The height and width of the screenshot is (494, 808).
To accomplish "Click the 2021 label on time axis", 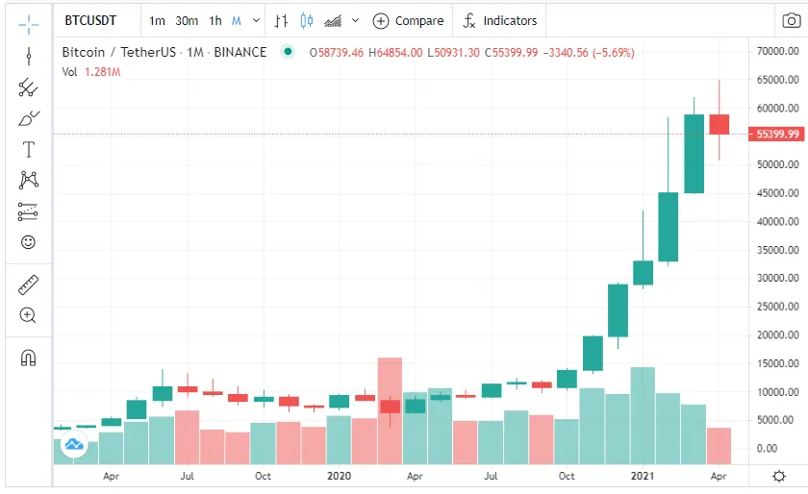I will point(643,476).
